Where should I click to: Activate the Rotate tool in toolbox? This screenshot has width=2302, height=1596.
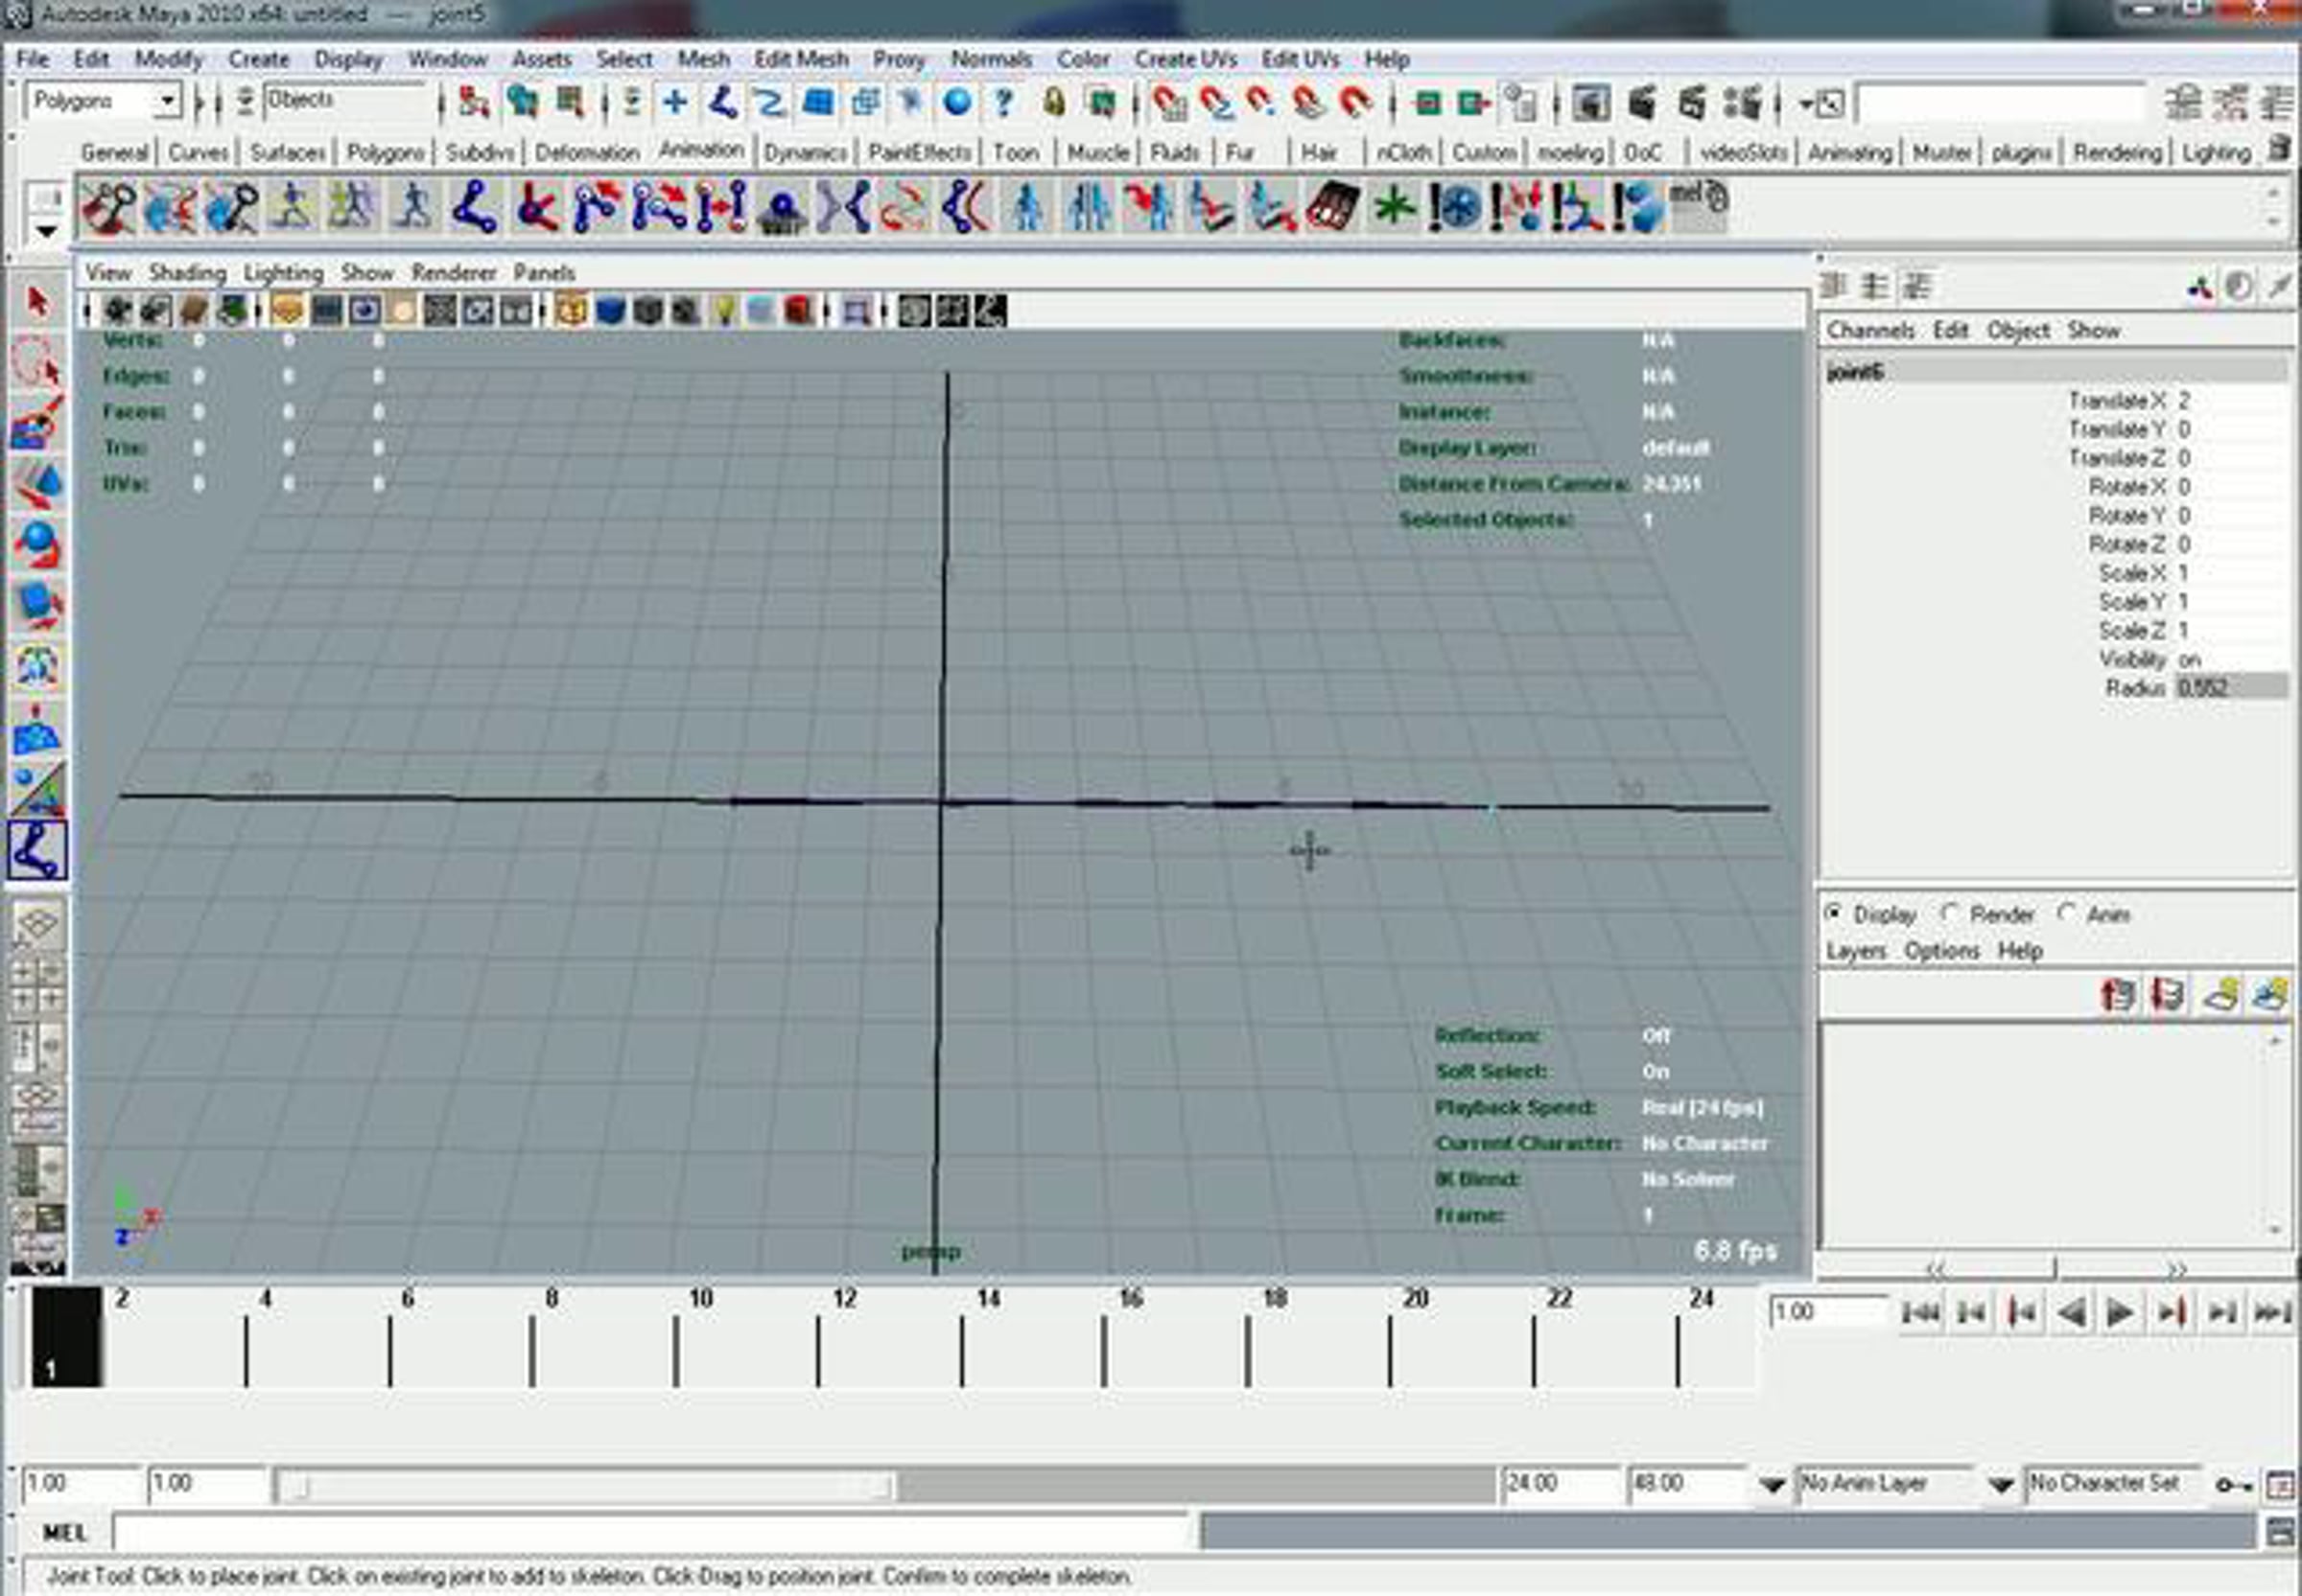[37, 545]
